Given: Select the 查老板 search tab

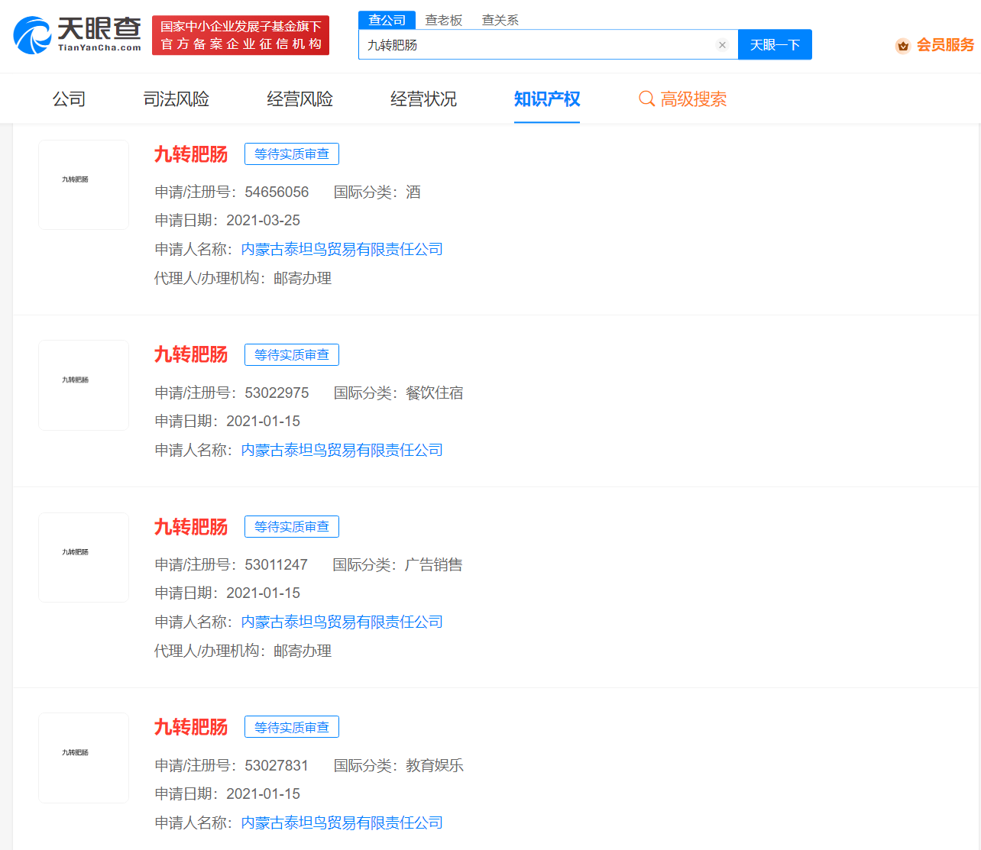Looking at the screenshot, I should pos(444,21).
